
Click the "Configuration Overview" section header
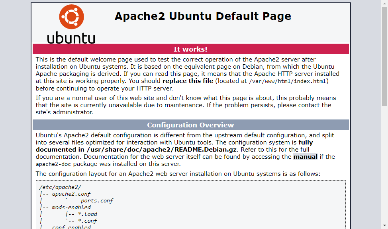(x=191, y=125)
